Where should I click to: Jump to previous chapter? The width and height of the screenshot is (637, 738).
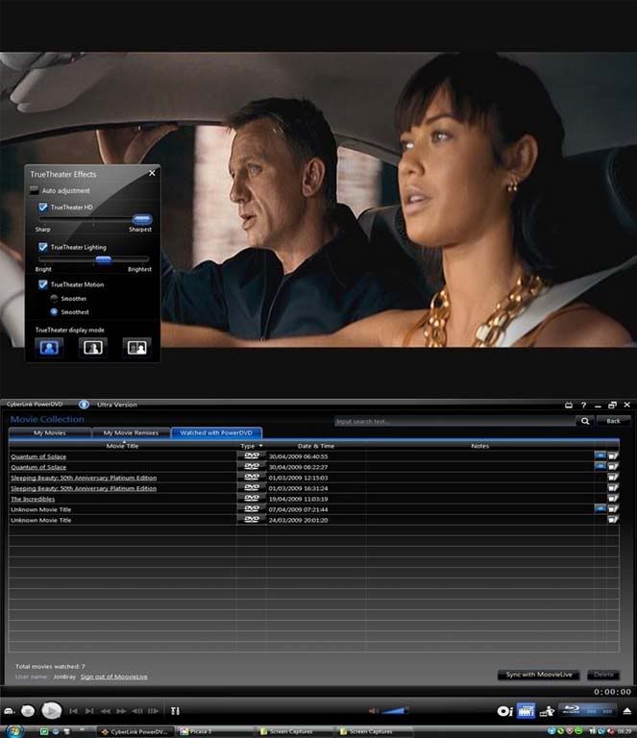pyautogui.click(x=73, y=711)
